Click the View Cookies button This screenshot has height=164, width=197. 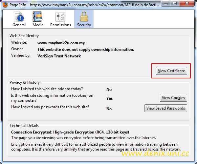173,98
